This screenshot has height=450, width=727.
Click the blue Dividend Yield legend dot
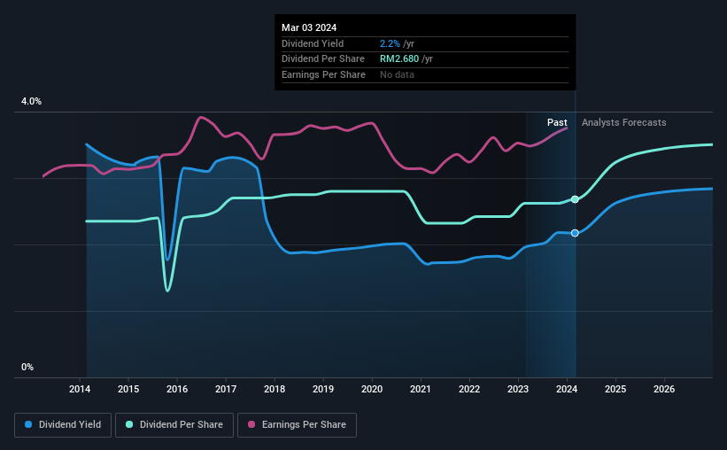click(x=28, y=424)
